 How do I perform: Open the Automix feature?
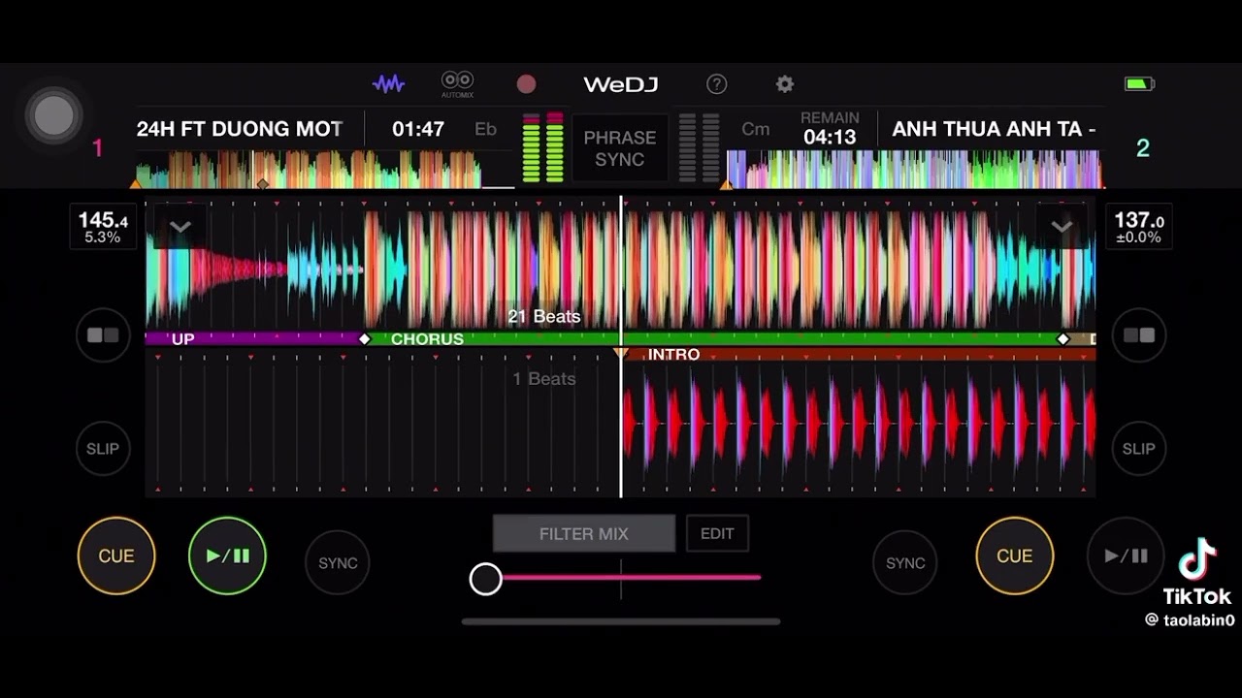(x=457, y=84)
